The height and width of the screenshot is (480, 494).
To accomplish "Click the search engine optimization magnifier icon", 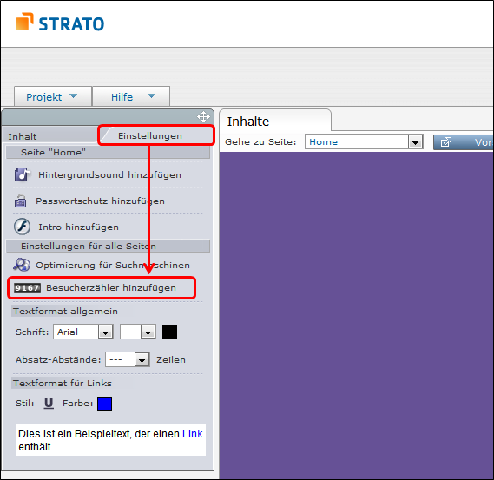I will pos(22,265).
